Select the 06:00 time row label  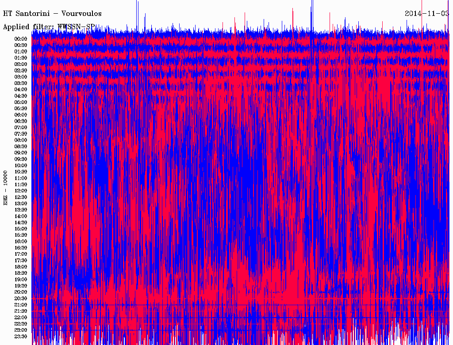click(x=21, y=115)
